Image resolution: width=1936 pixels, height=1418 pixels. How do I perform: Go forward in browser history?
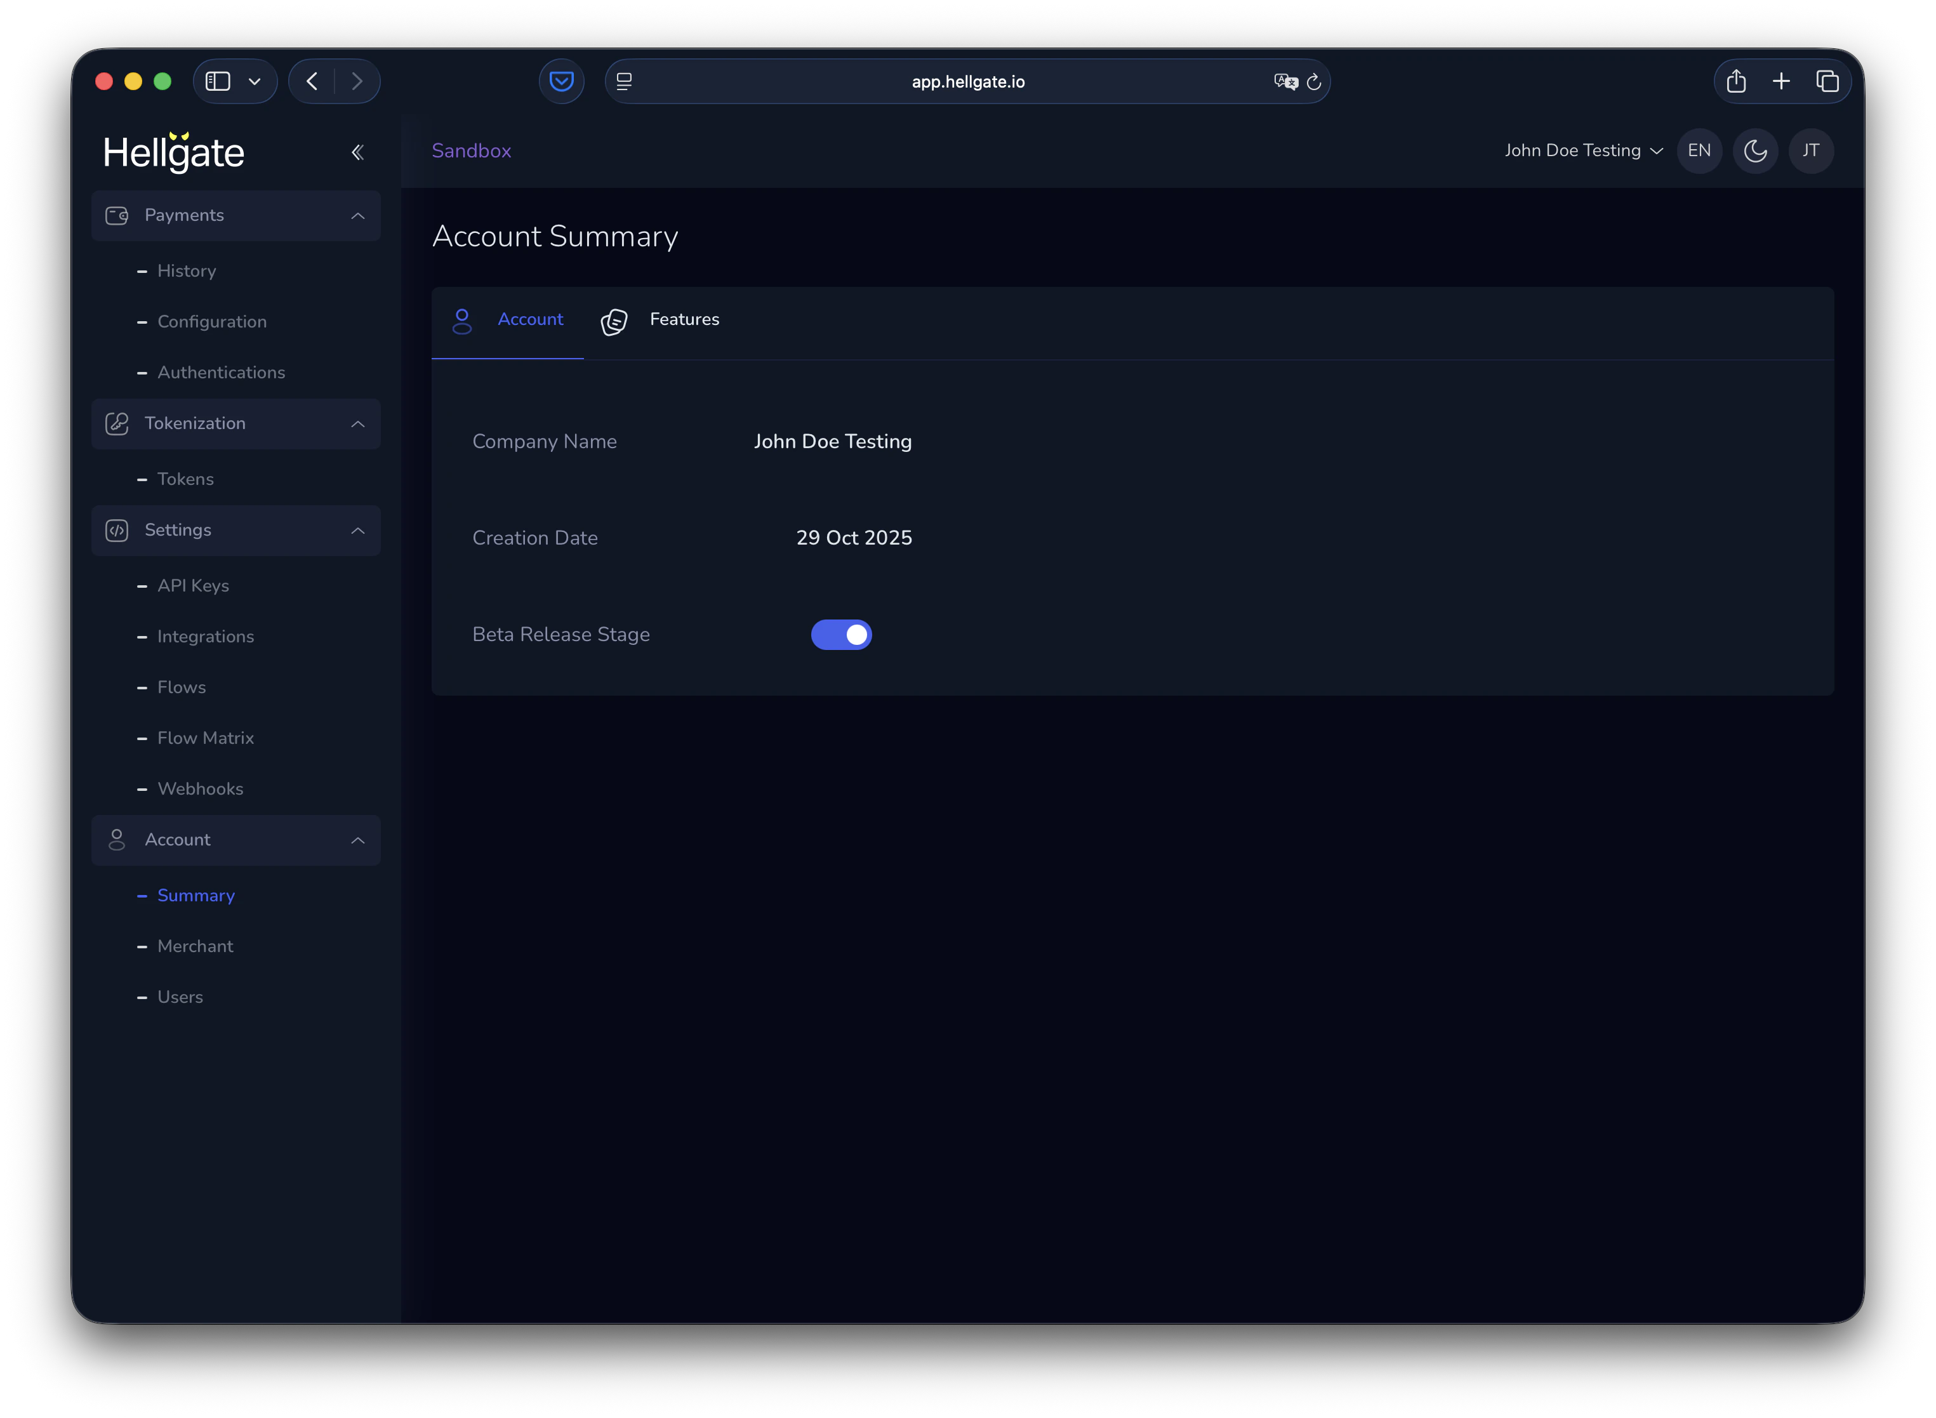pyautogui.click(x=357, y=81)
